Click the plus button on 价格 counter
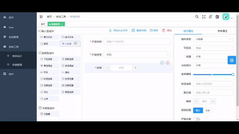 (135, 68)
